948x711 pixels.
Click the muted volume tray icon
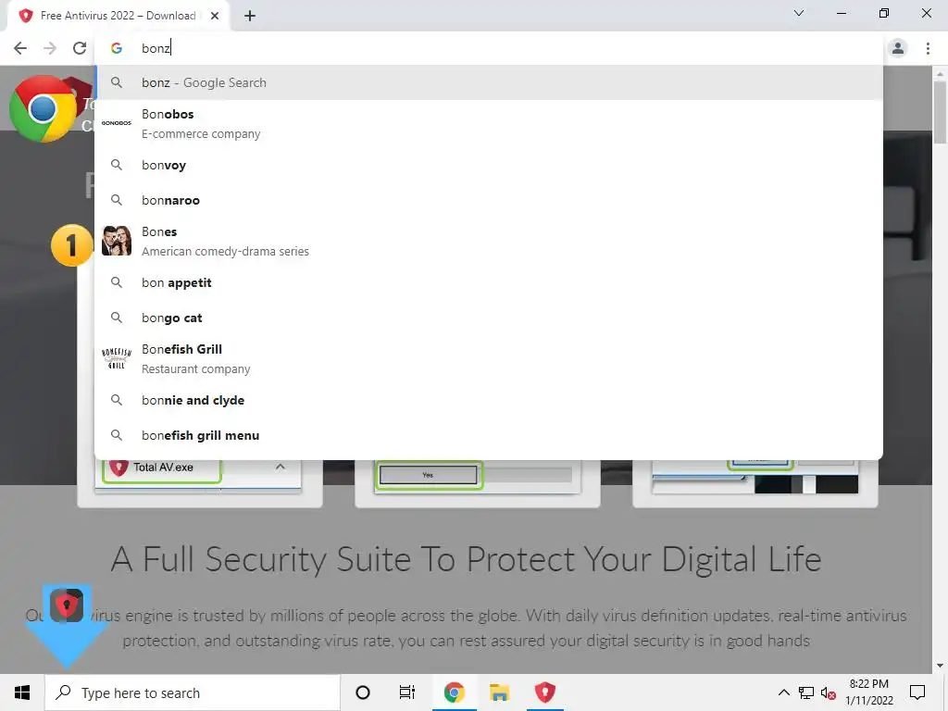(x=828, y=692)
